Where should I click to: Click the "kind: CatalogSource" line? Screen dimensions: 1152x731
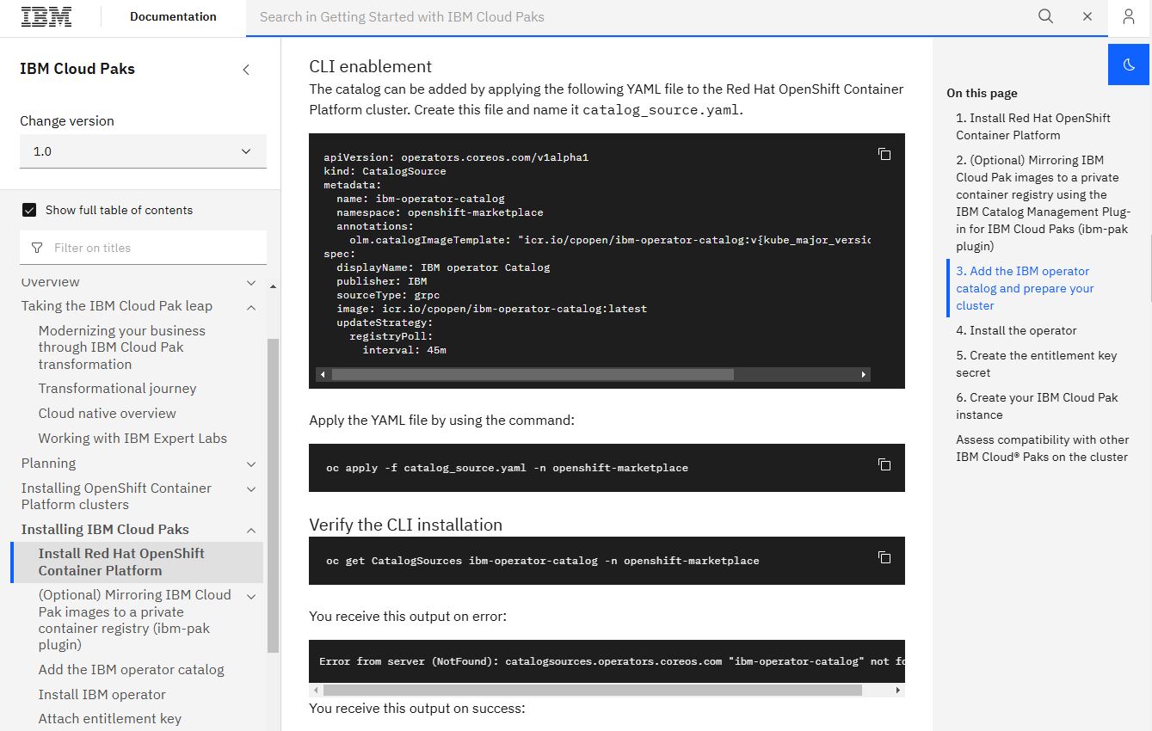tap(385, 171)
